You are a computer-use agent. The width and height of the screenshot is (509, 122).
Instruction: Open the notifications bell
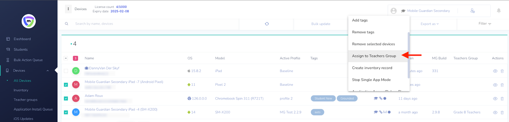pos(499,10)
